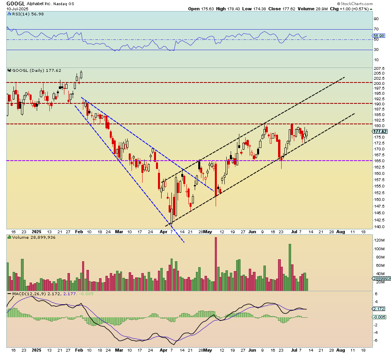Click the 56.98 RSI tag on the right axis

pyautogui.click(x=379, y=36)
